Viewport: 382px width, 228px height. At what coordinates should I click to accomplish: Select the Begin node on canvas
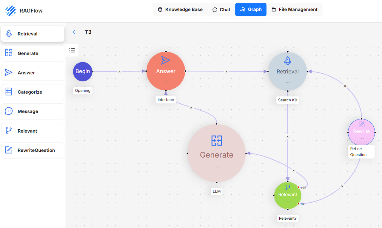point(83,72)
